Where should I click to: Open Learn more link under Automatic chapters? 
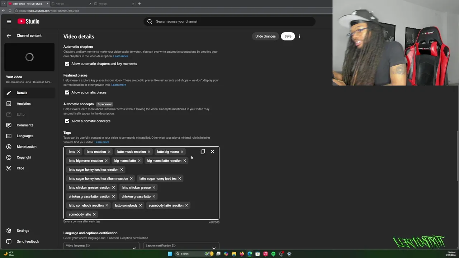120,56
